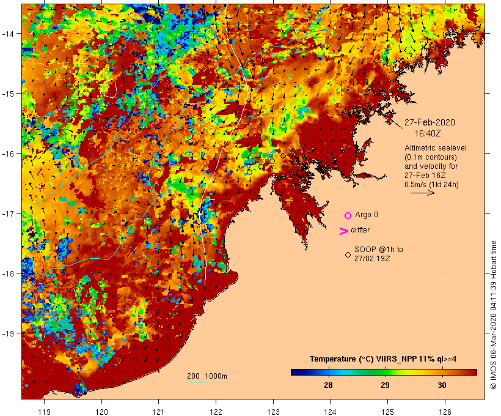
Task: Click the longitude axis label '126'
Action: pos(445,412)
